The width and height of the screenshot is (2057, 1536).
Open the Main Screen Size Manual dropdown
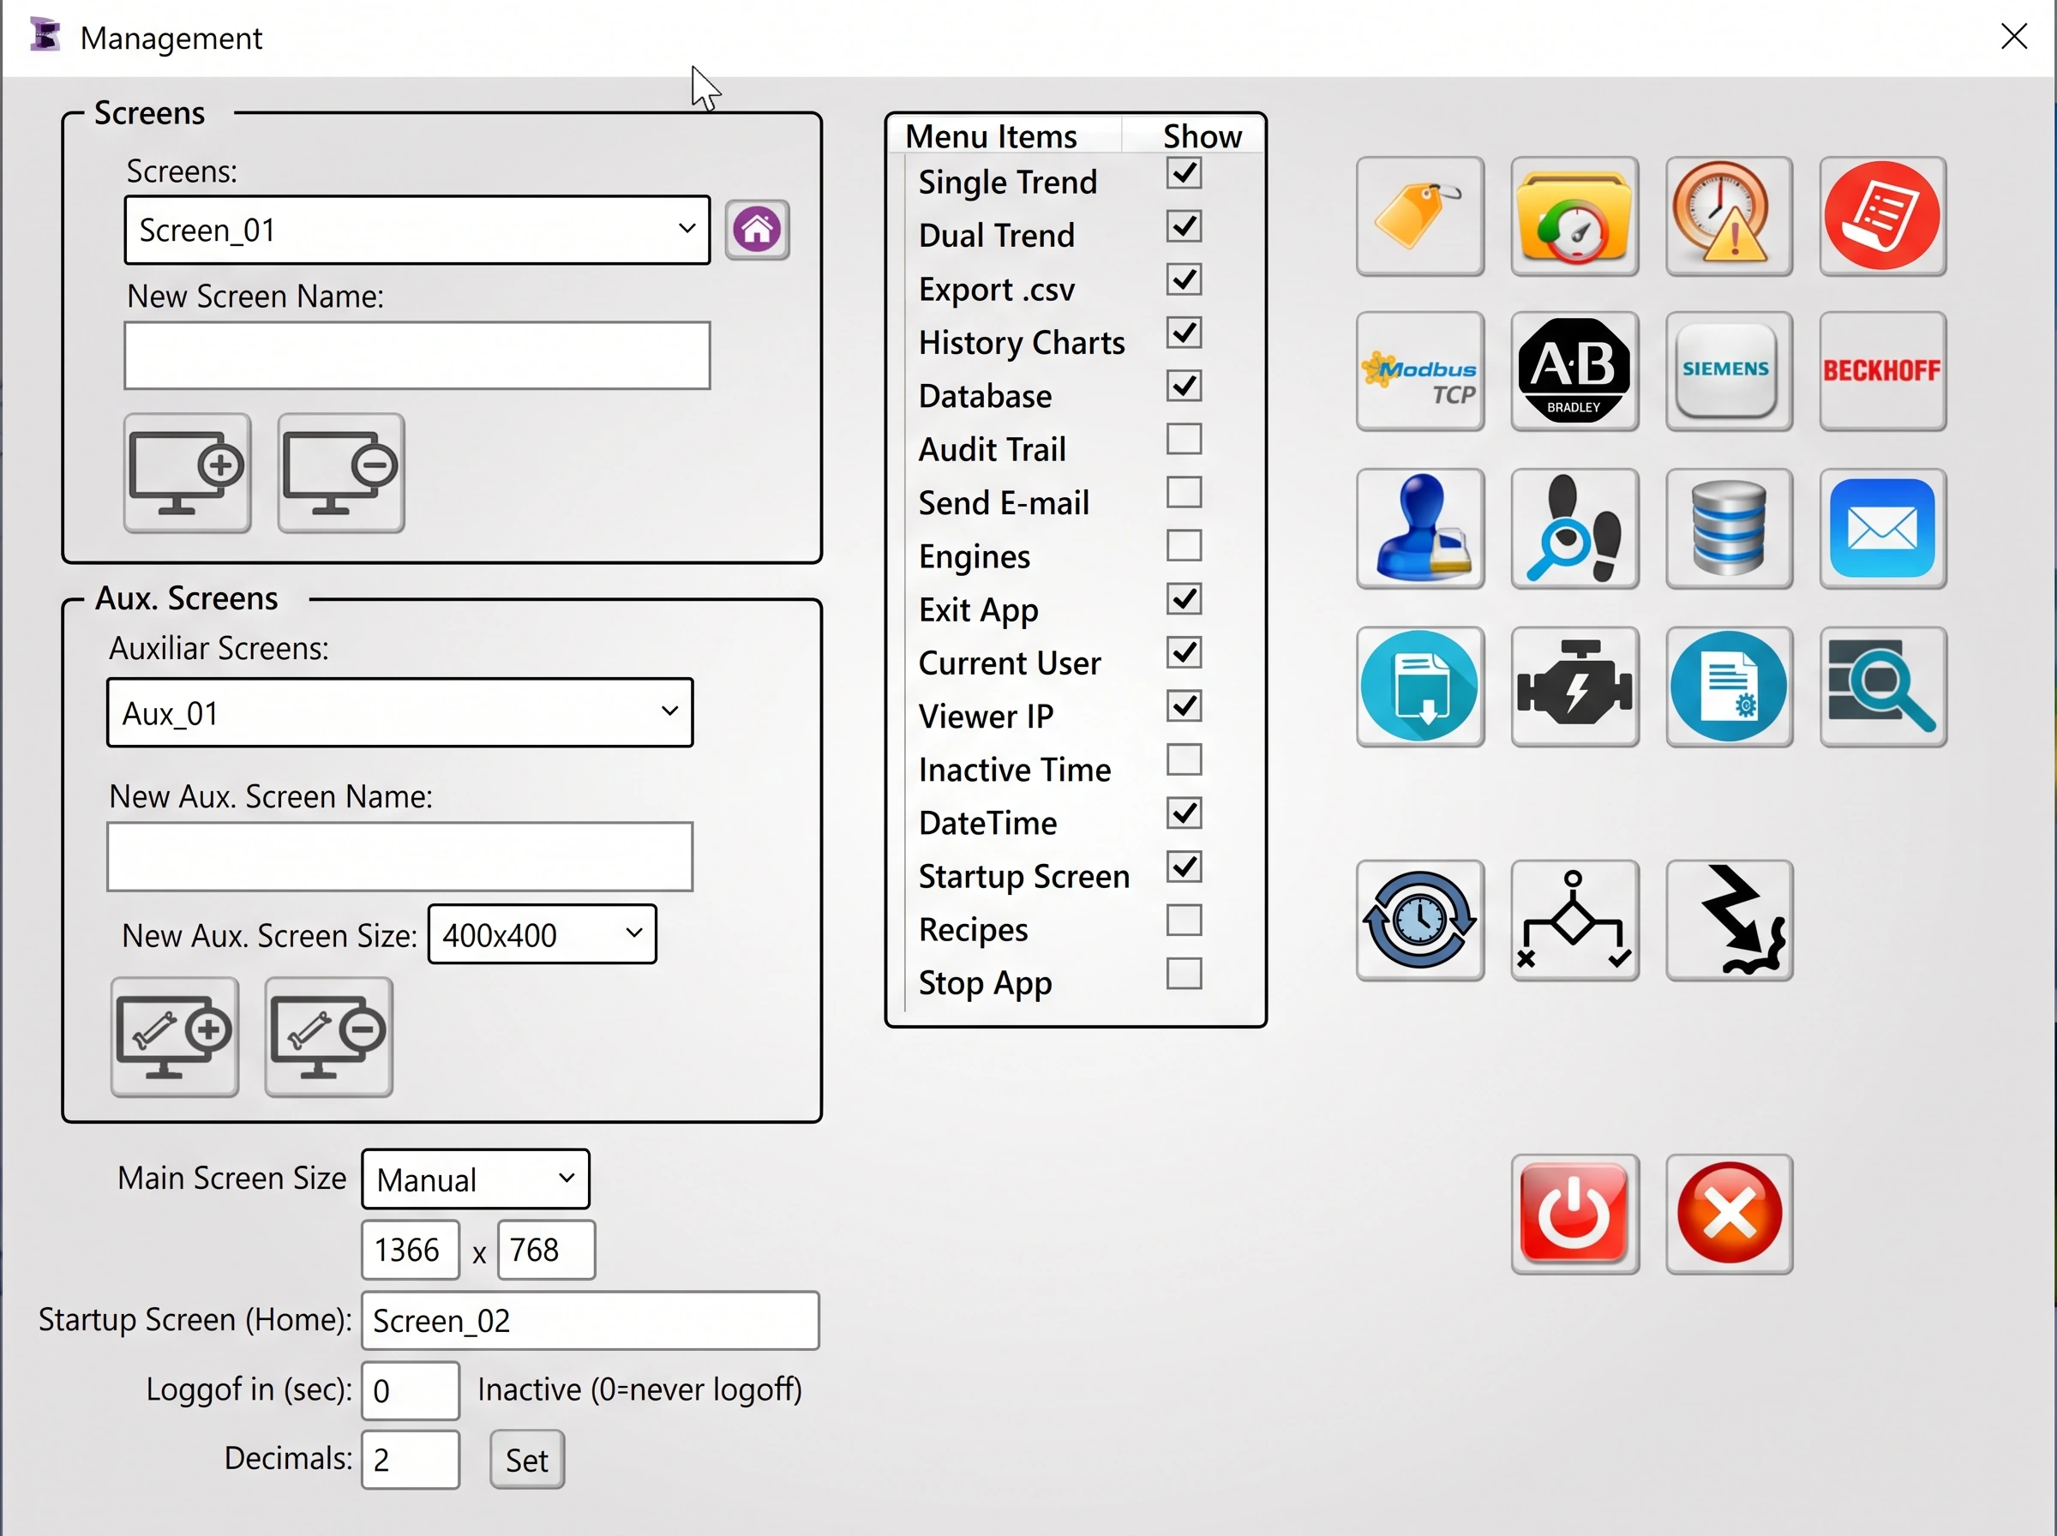(x=475, y=1179)
